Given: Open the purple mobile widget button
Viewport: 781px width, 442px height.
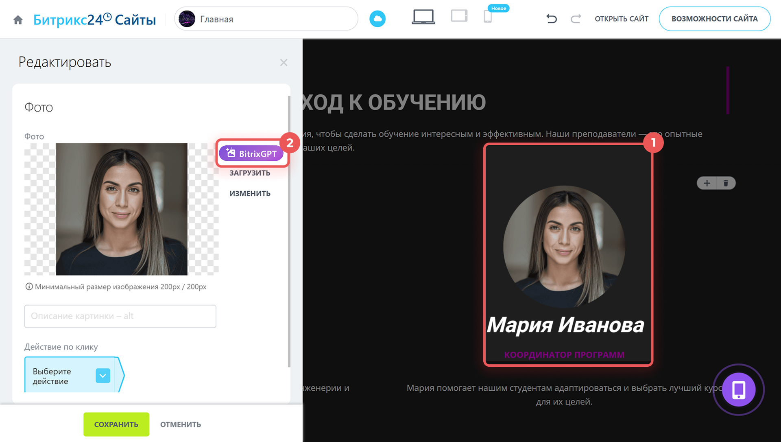Looking at the screenshot, I should pos(738,389).
